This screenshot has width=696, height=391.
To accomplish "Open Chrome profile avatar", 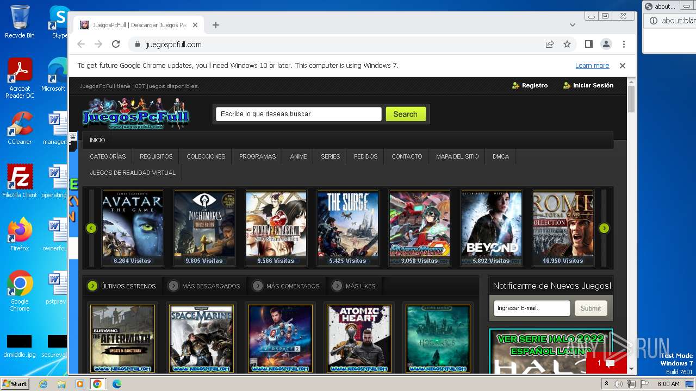I will 606,44.
